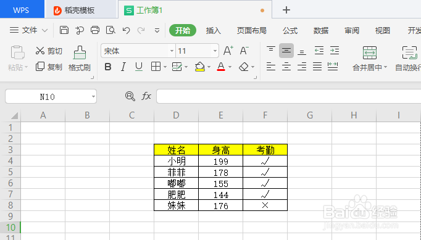This screenshot has height=240, width=421.
Task: Open the font group dialog launcher
Action: 255,77
